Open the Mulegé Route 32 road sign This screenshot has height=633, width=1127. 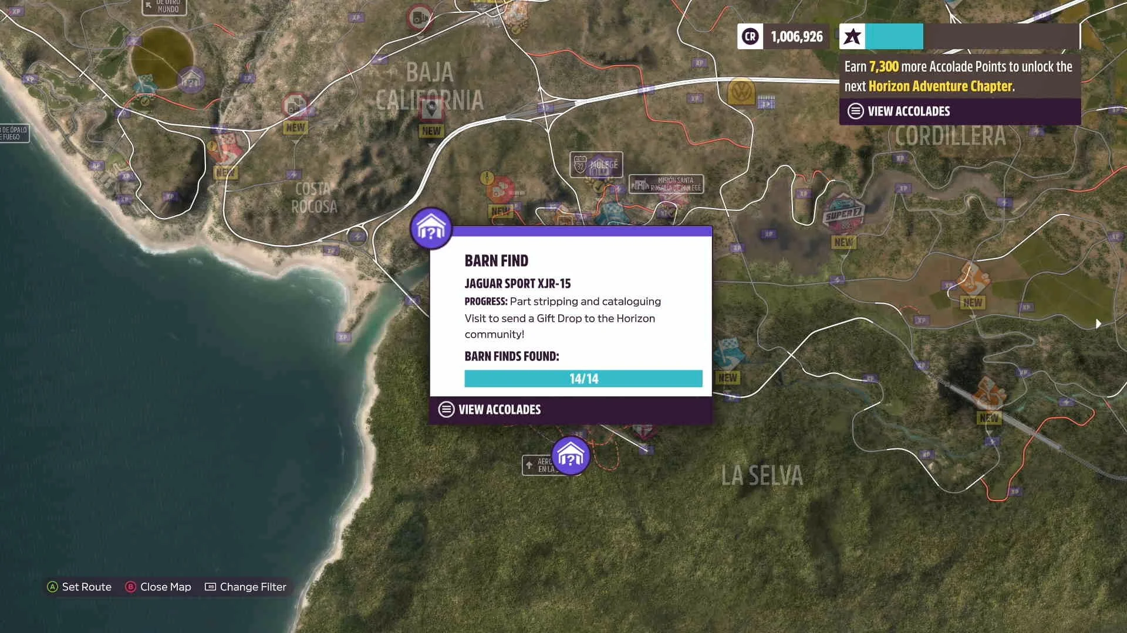(x=596, y=165)
